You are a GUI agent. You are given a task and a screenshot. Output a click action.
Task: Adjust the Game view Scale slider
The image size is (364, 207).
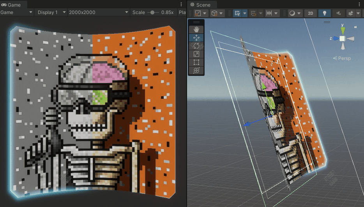152,12
